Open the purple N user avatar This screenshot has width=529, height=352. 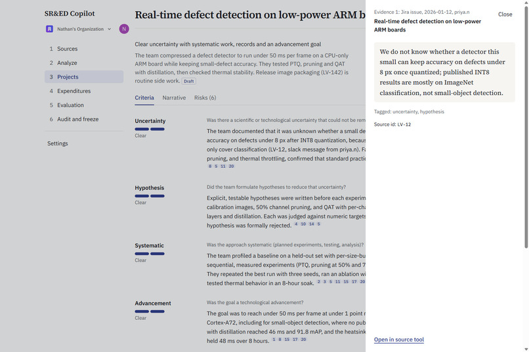pos(124,29)
